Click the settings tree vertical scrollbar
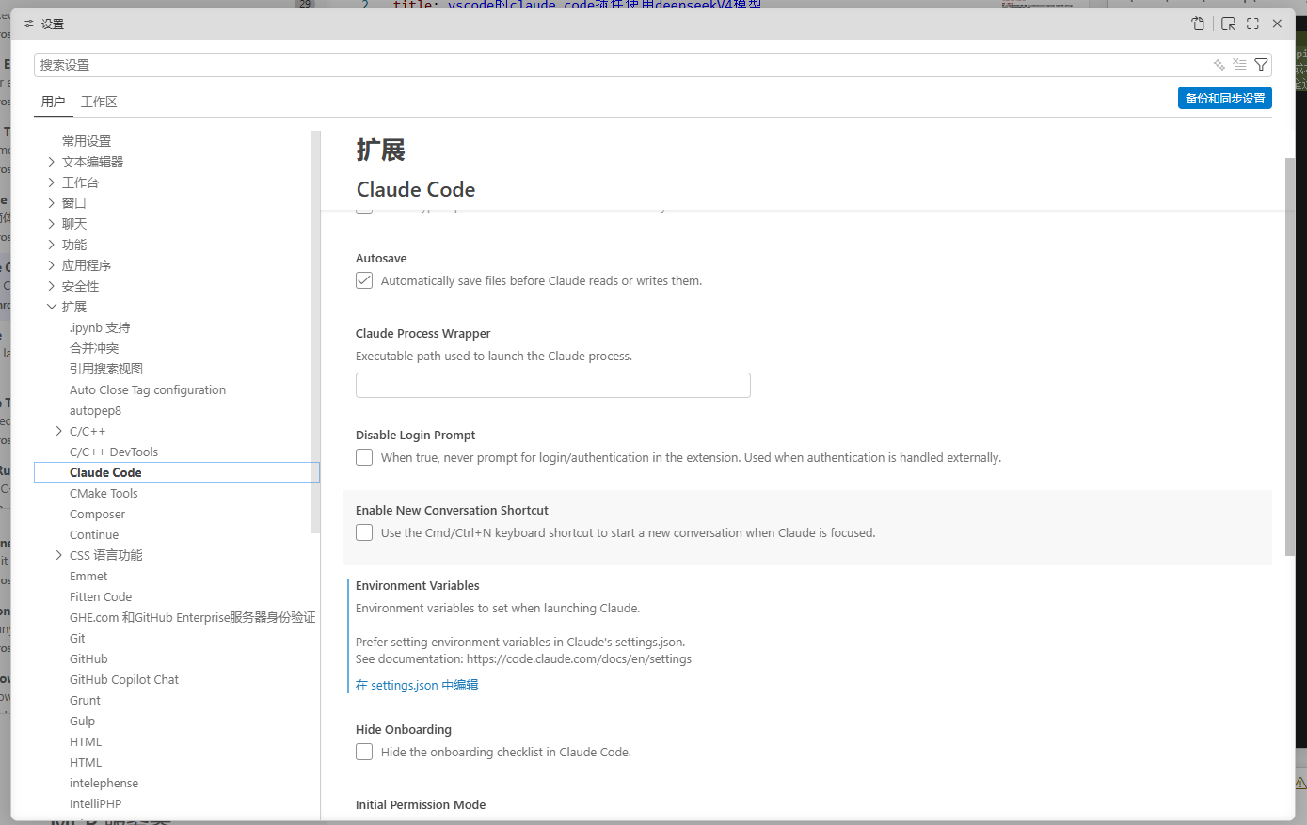Screen dimensions: 1307x825 pyautogui.click(x=315, y=331)
